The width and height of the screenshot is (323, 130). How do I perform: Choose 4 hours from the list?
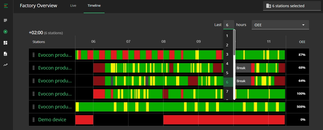pyautogui.click(x=228, y=64)
